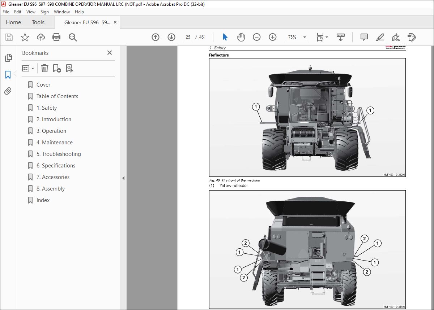Click the Reflectors heading on the page
The width and height of the screenshot is (434, 310).
219,55
